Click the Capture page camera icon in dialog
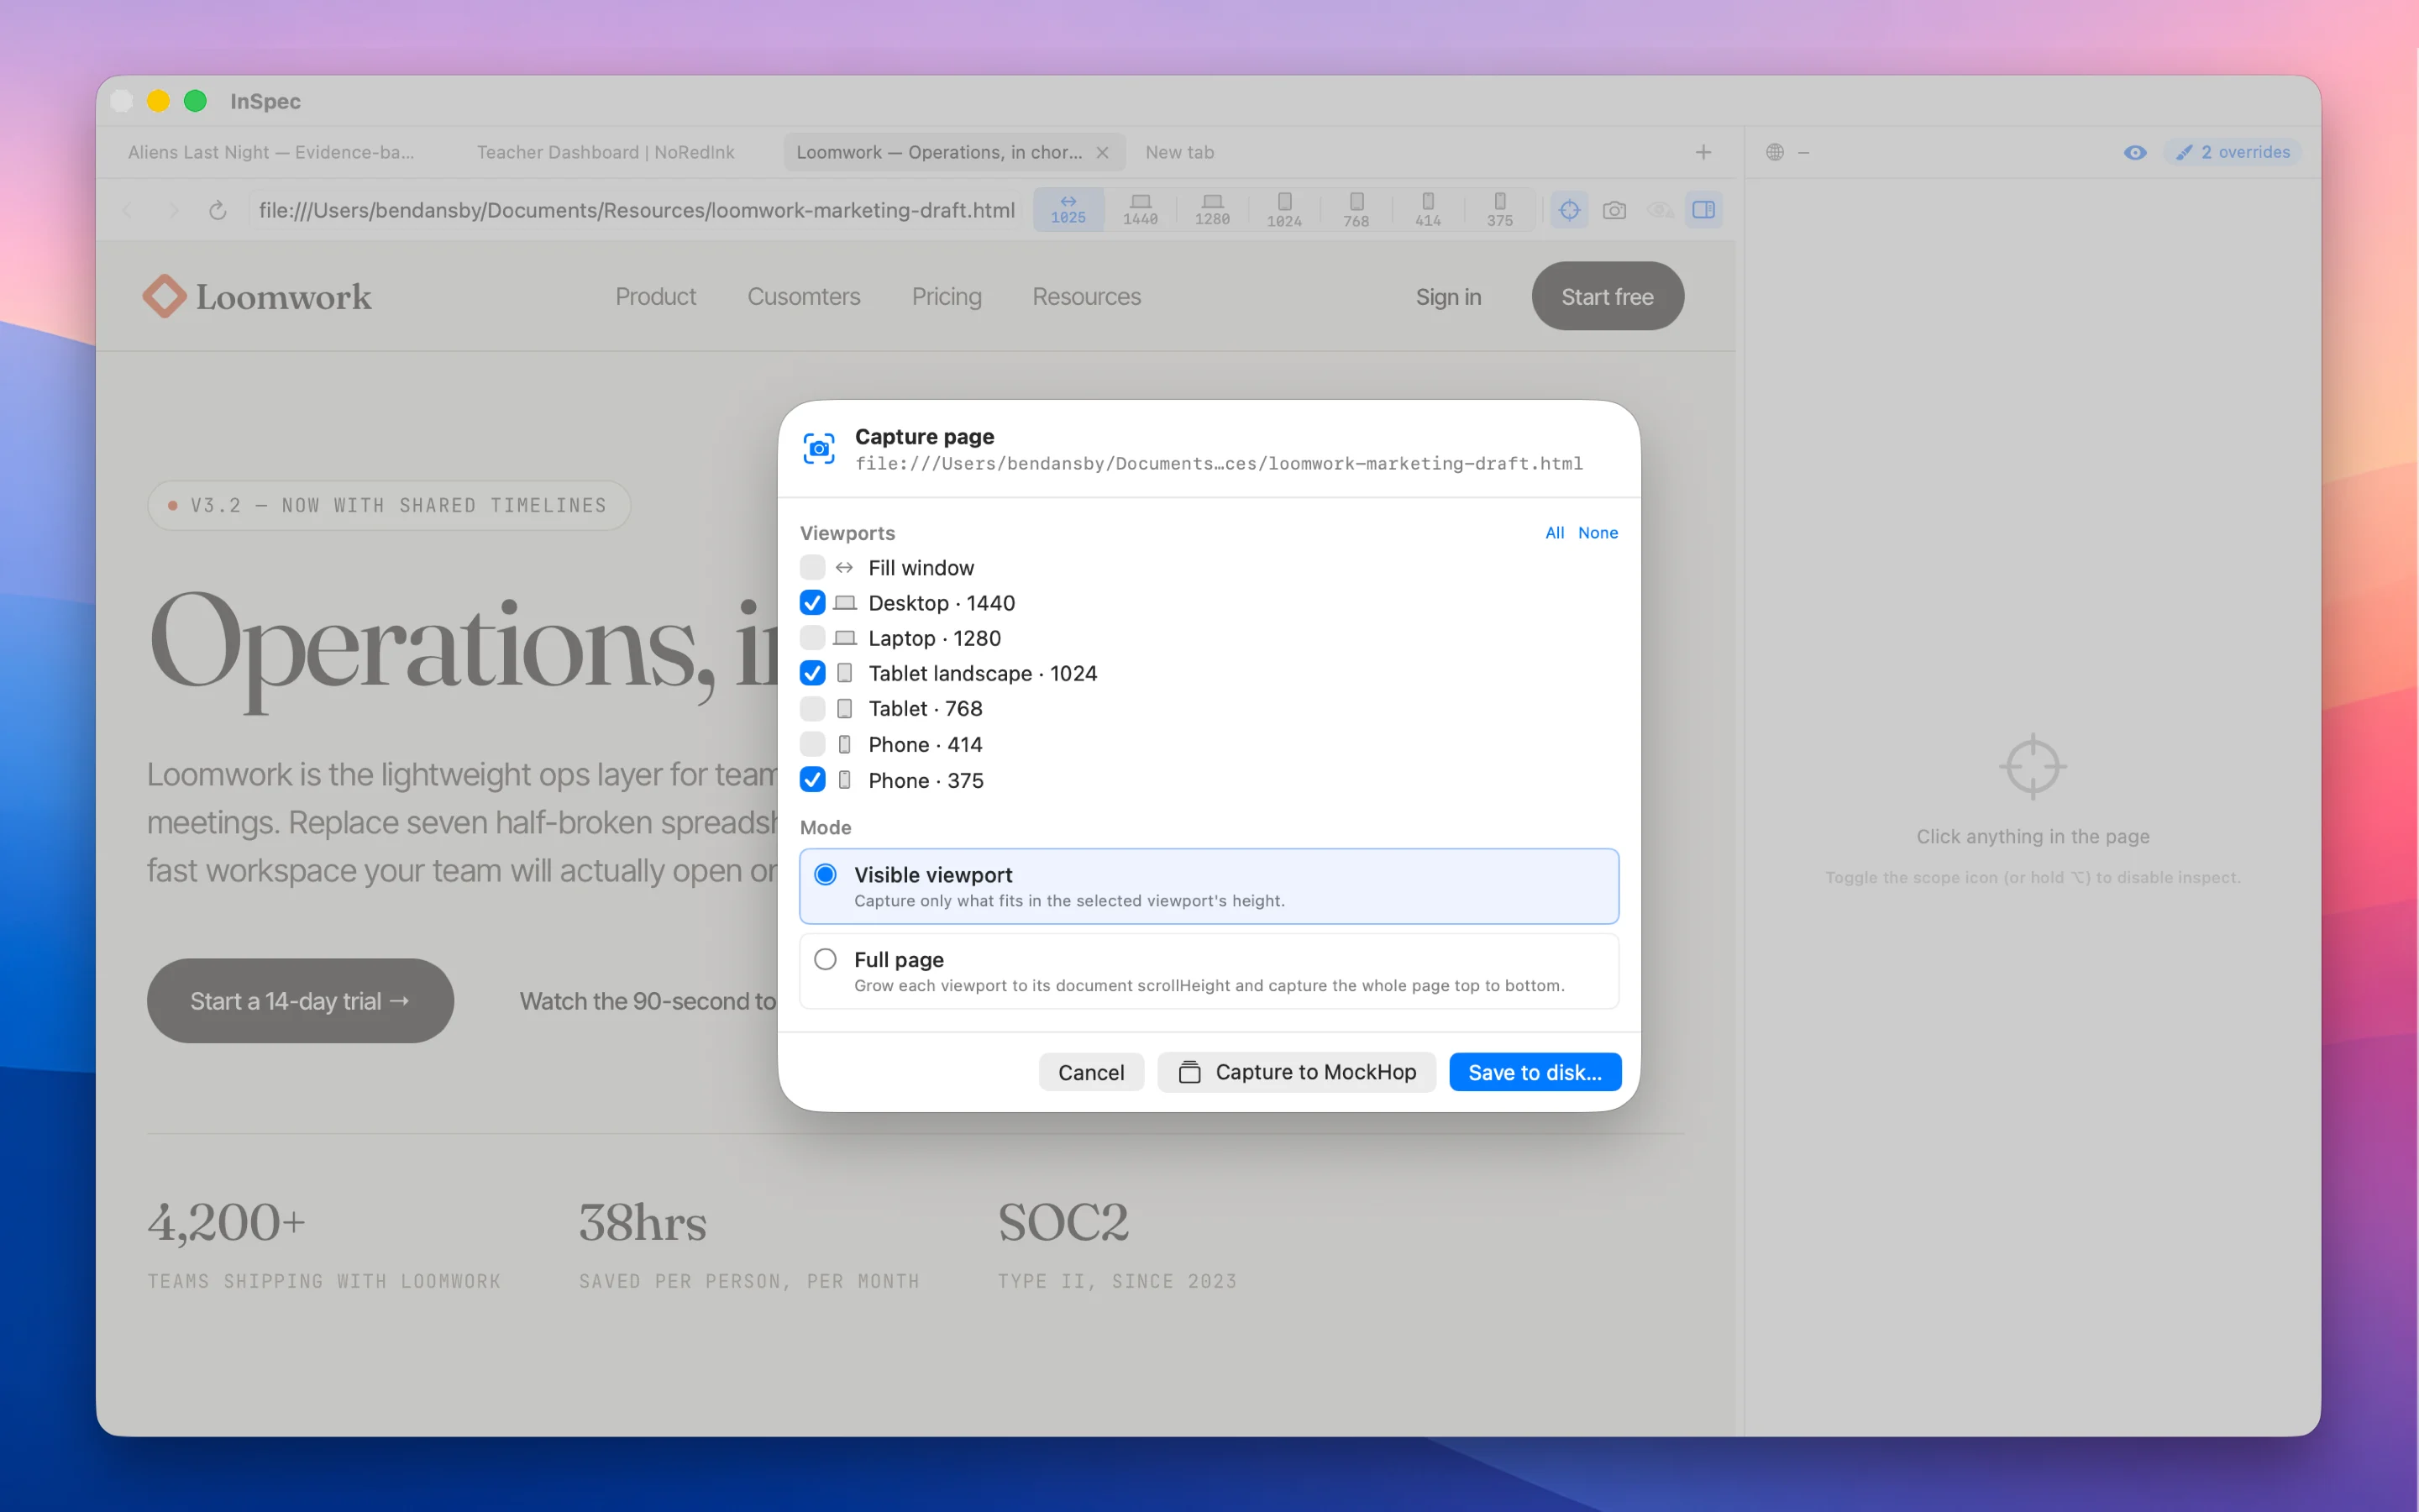The height and width of the screenshot is (1512, 2419). pyautogui.click(x=819, y=449)
